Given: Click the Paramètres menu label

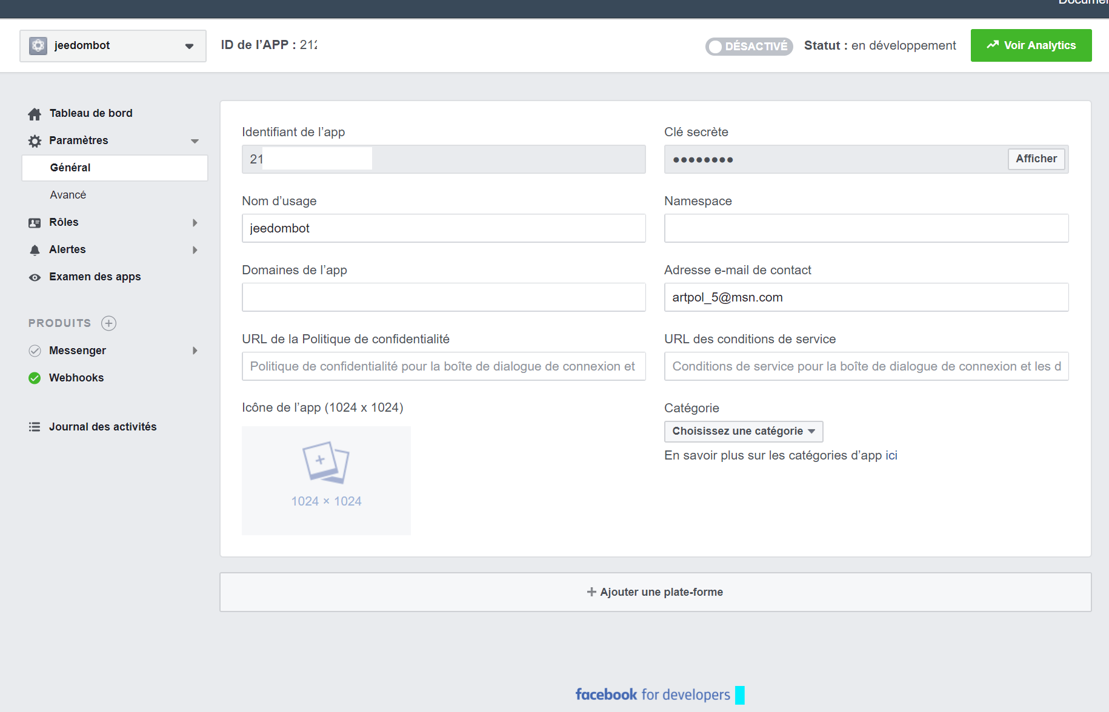Looking at the screenshot, I should tap(79, 140).
